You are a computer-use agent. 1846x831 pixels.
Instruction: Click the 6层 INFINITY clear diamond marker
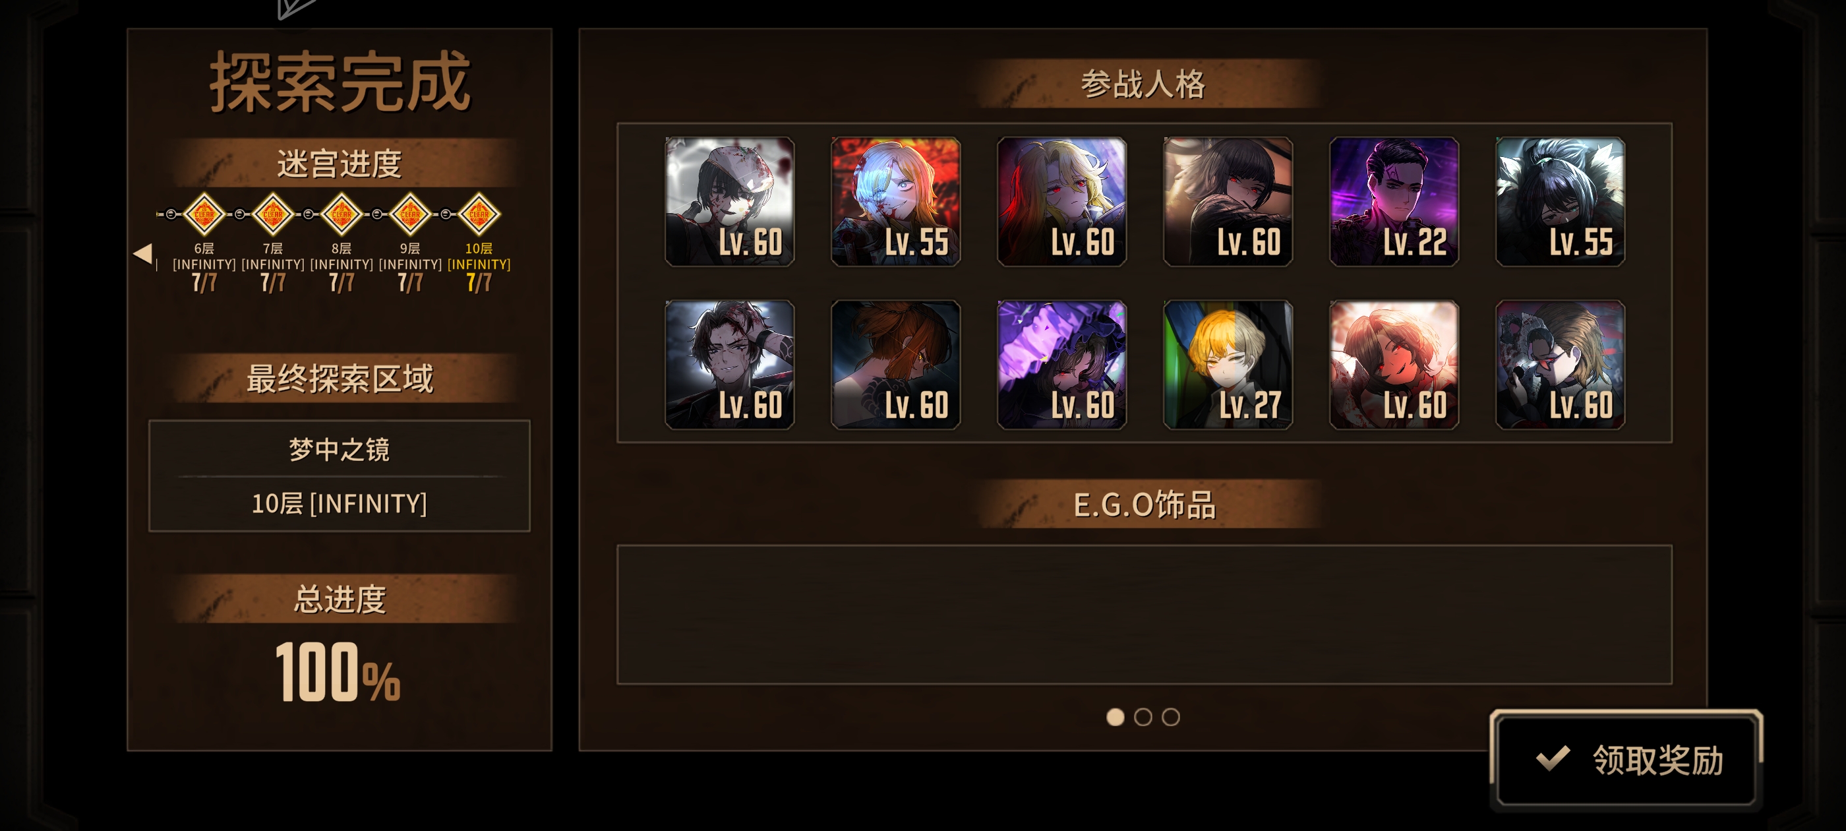click(204, 214)
